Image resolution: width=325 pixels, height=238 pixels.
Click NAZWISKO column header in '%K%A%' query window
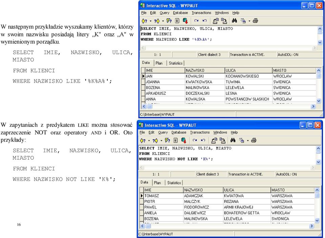click(204, 71)
